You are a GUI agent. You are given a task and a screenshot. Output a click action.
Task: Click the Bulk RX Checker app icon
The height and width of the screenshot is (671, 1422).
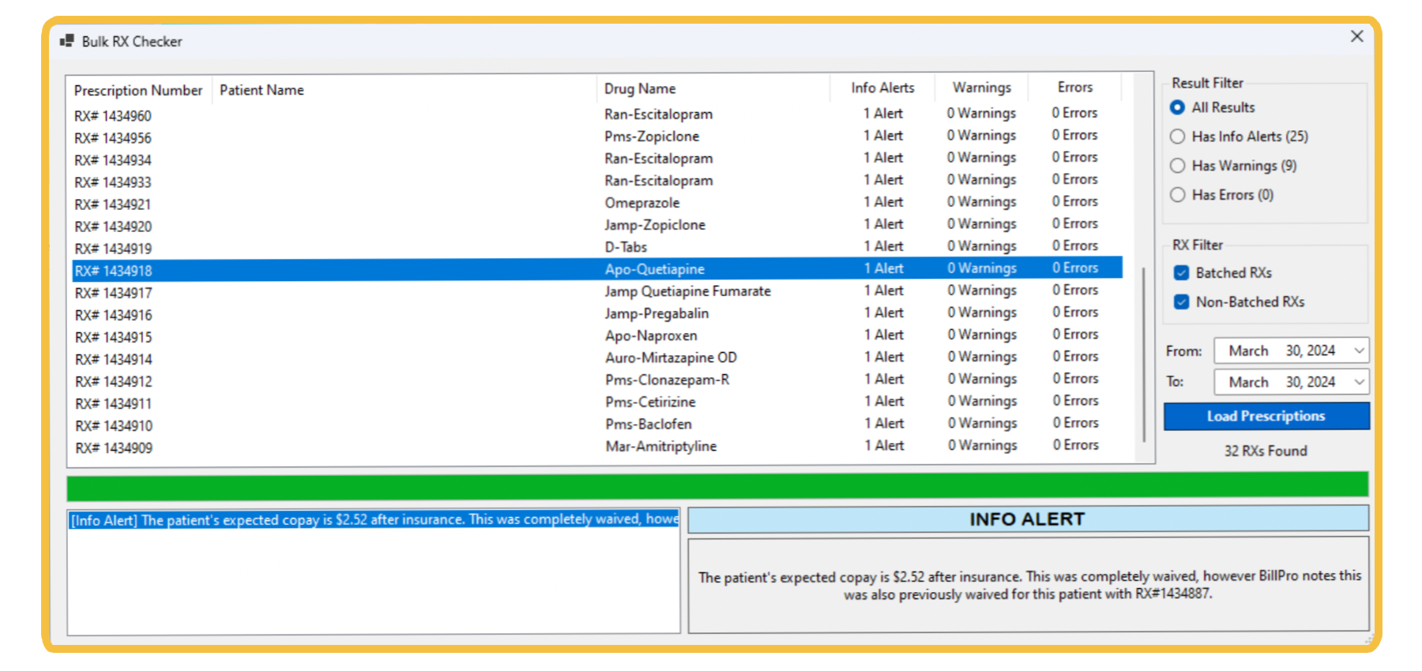click(x=66, y=41)
